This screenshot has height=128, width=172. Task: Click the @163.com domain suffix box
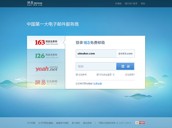(x=125, y=54)
